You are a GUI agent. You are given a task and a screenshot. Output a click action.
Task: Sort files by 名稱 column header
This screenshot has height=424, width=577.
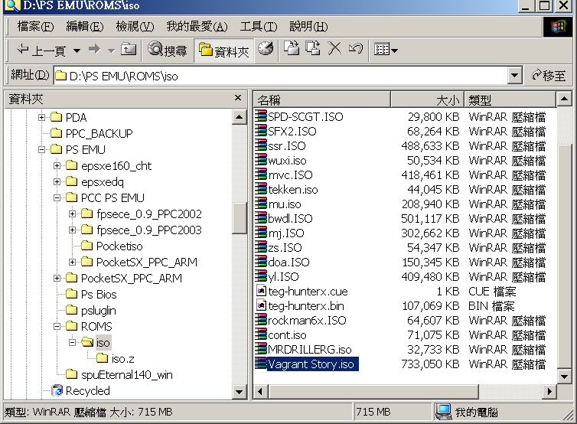[x=322, y=99]
